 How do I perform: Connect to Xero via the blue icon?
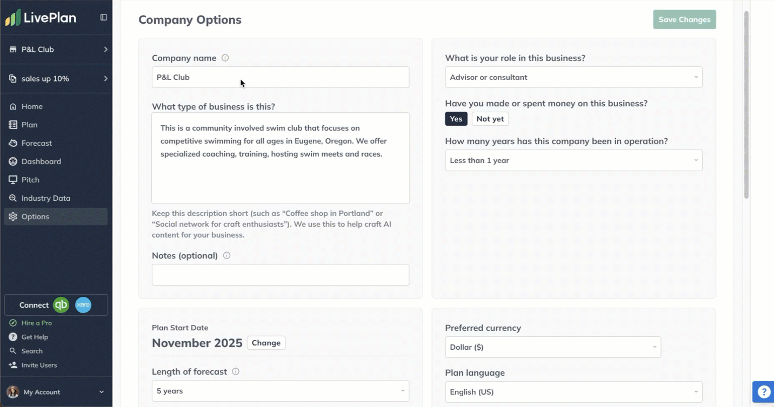click(83, 305)
